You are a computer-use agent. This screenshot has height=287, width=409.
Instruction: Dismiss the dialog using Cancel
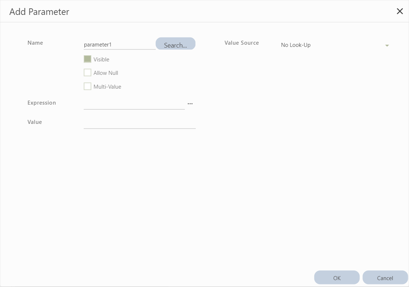[385, 277]
